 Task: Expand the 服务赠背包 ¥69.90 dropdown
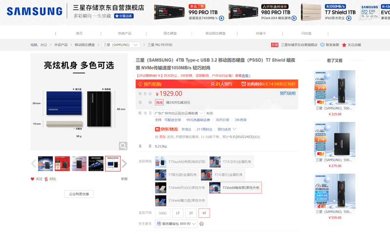pos(176,224)
